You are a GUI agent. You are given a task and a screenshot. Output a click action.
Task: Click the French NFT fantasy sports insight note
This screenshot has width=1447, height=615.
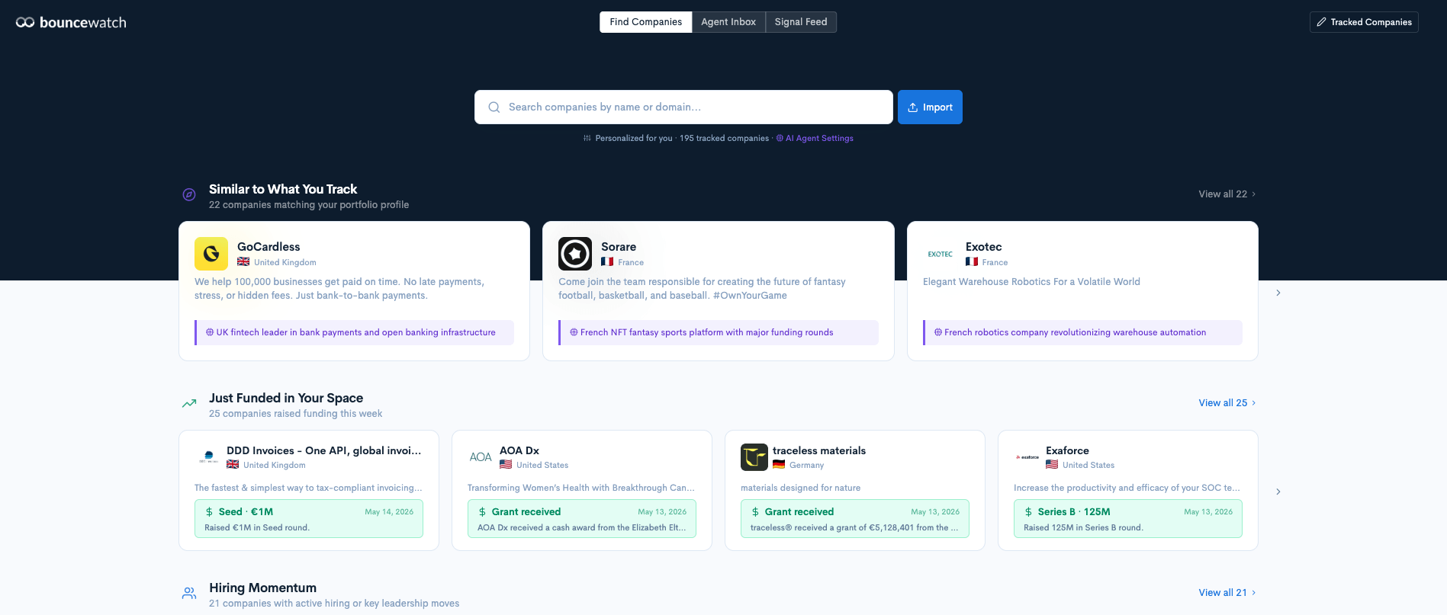719,332
